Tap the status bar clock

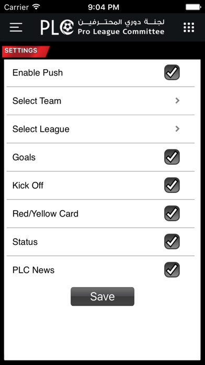click(x=104, y=7)
